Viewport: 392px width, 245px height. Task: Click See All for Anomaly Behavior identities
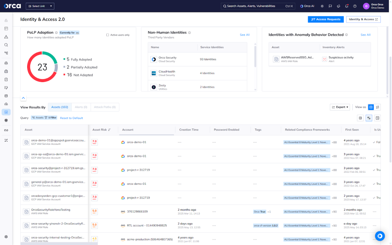(366, 35)
